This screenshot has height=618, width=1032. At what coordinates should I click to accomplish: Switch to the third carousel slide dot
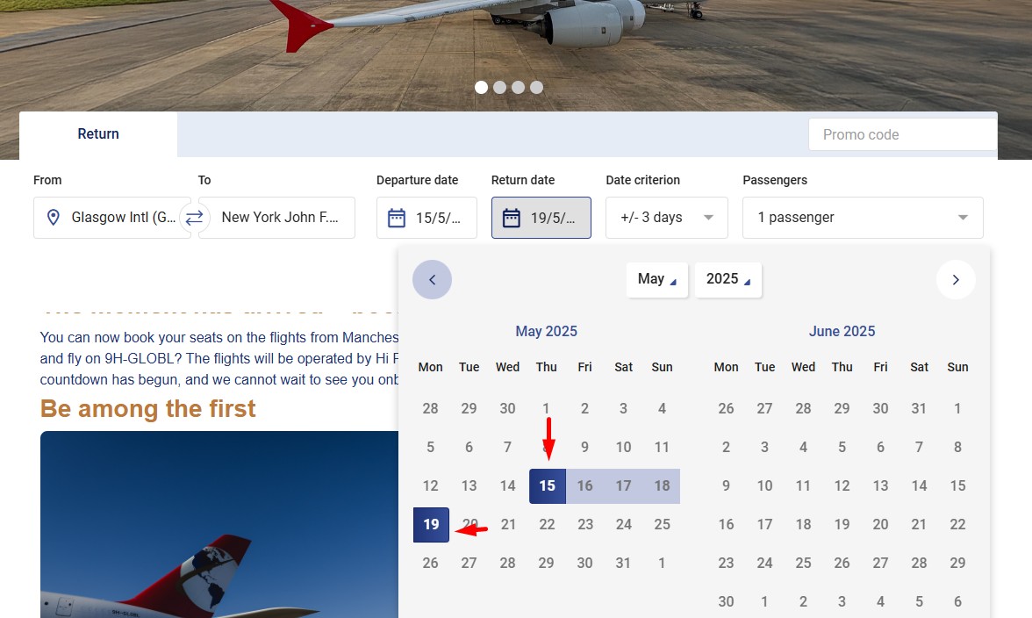(518, 87)
